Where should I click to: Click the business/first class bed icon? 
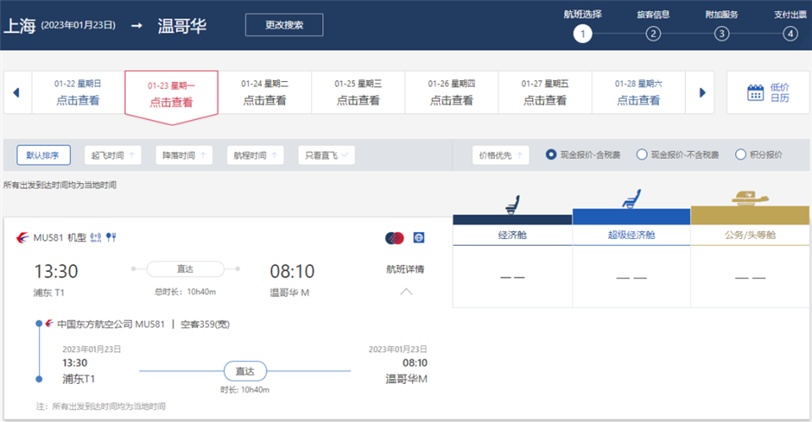pos(750,197)
